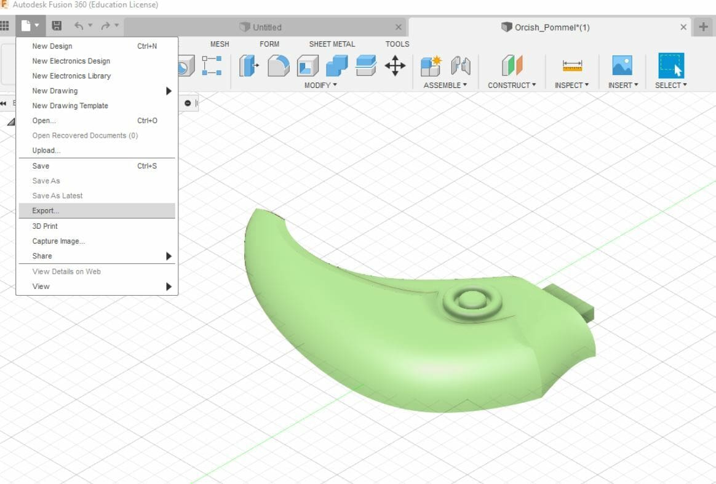Click the Select window icon
The width and height of the screenshot is (716, 484).
(x=671, y=66)
